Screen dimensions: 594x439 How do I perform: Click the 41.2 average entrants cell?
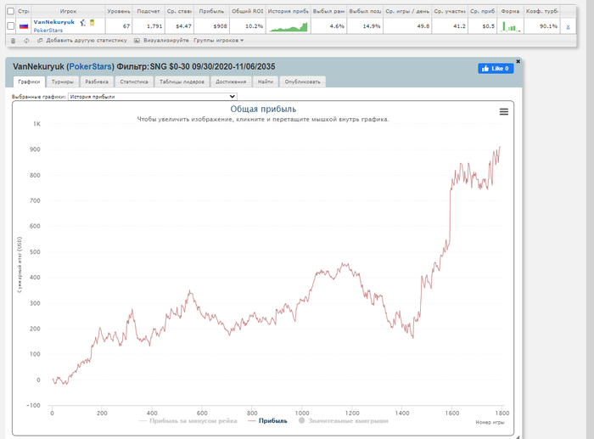(450, 26)
